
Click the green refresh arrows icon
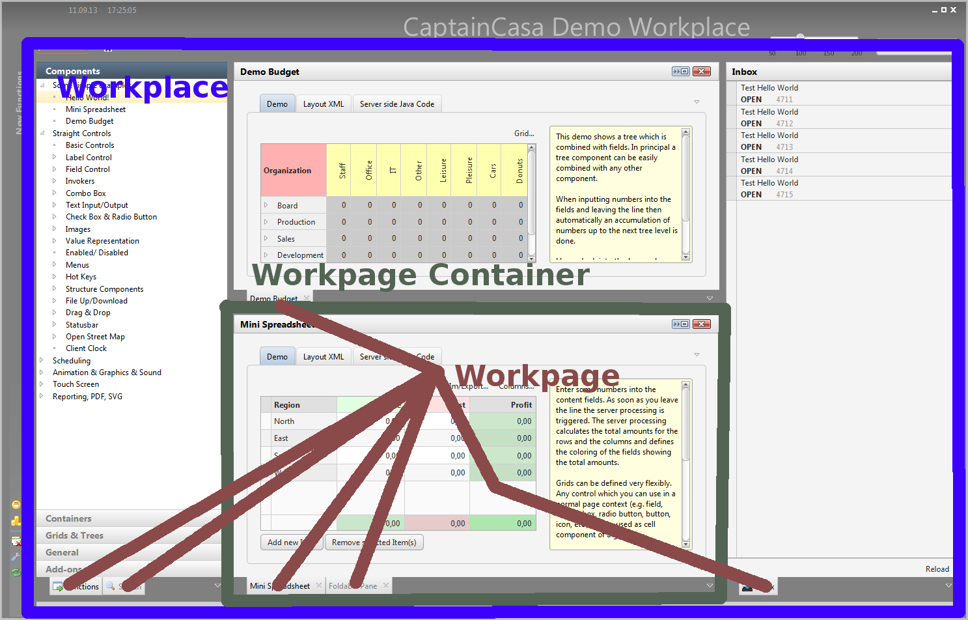16,572
